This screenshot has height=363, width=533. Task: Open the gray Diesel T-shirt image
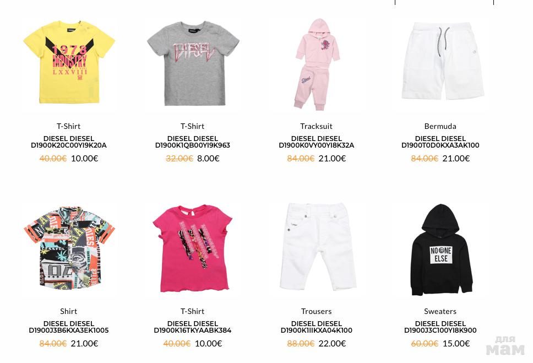pyautogui.click(x=193, y=63)
